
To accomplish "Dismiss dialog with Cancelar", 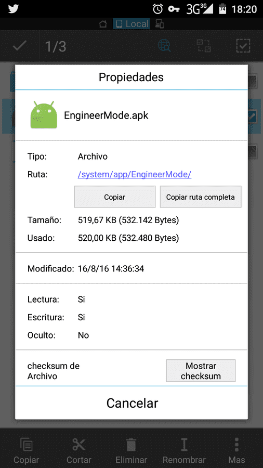I will click(x=131, y=403).
